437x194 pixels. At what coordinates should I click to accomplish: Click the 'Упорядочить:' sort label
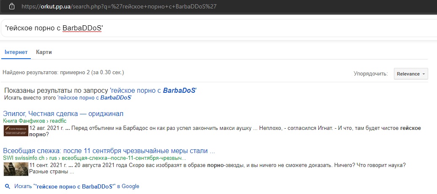click(x=370, y=74)
